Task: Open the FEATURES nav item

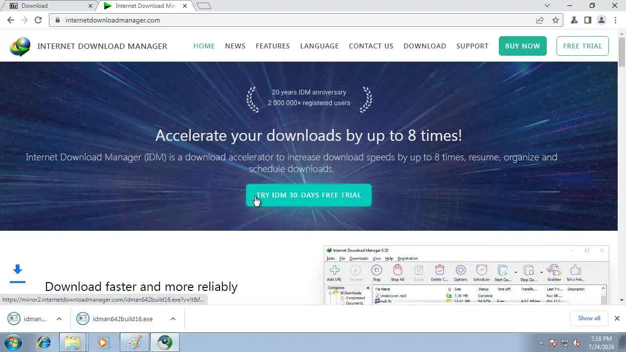Action: point(273,46)
